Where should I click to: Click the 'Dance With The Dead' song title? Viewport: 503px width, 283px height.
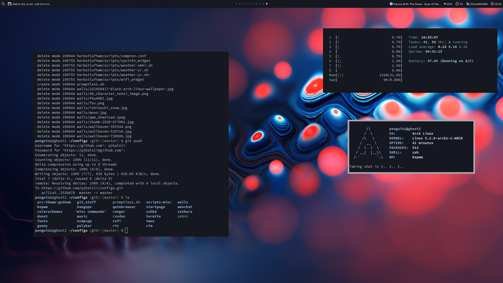pos(417,4)
